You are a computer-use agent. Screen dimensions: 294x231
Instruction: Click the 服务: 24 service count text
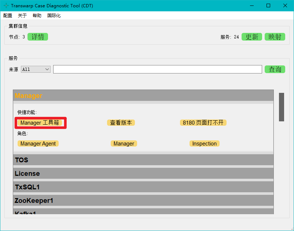(229, 37)
